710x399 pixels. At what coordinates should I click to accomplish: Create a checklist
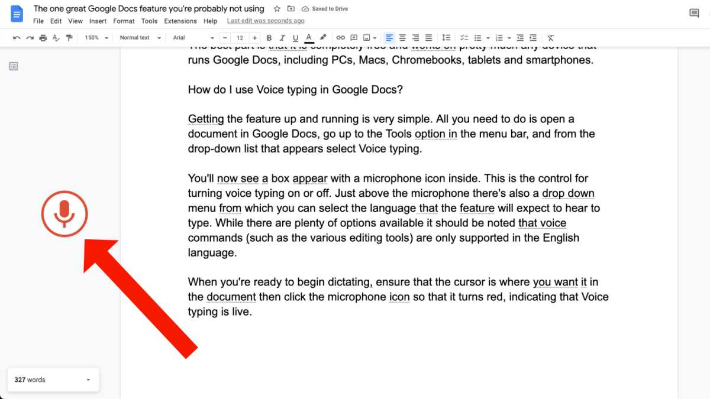point(464,38)
